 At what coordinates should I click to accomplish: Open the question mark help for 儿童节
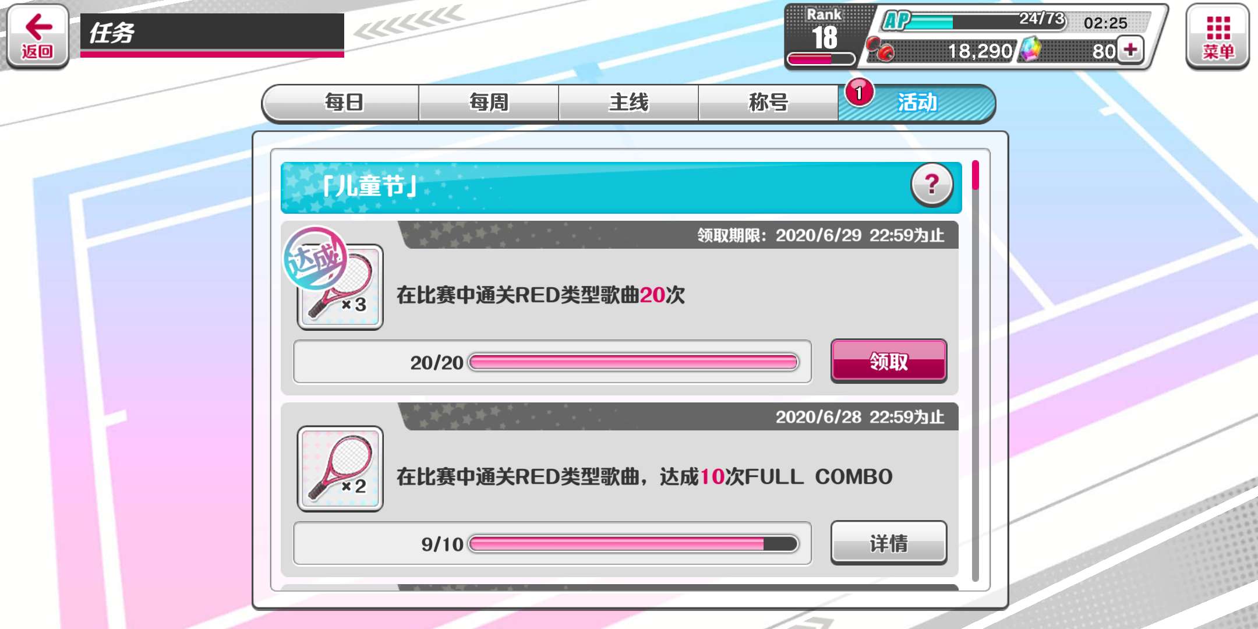[x=932, y=185]
